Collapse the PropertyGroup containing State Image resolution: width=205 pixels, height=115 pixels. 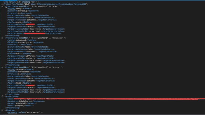click(2, 97)
